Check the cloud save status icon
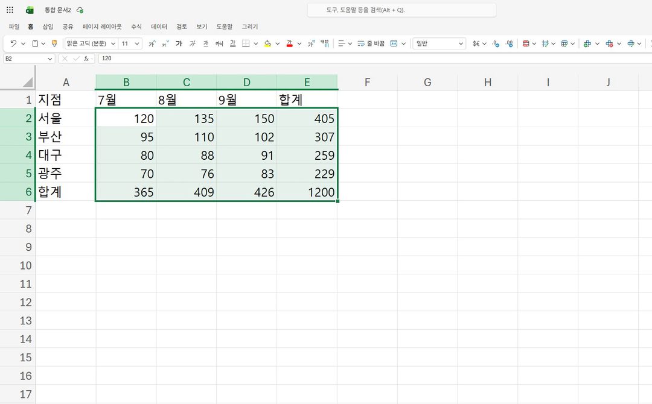Screen dimensions: 652x404 click(x=80, y=10)
